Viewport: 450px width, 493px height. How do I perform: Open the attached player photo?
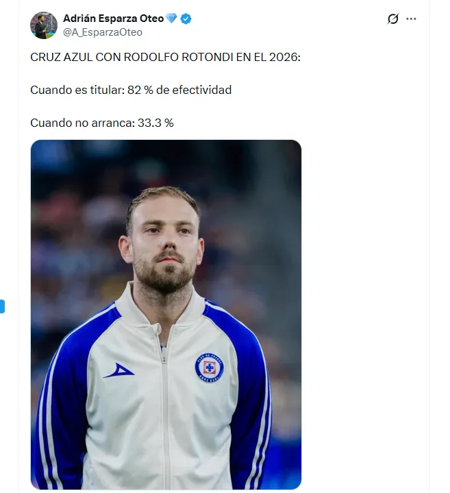click(x=166, y=314)
